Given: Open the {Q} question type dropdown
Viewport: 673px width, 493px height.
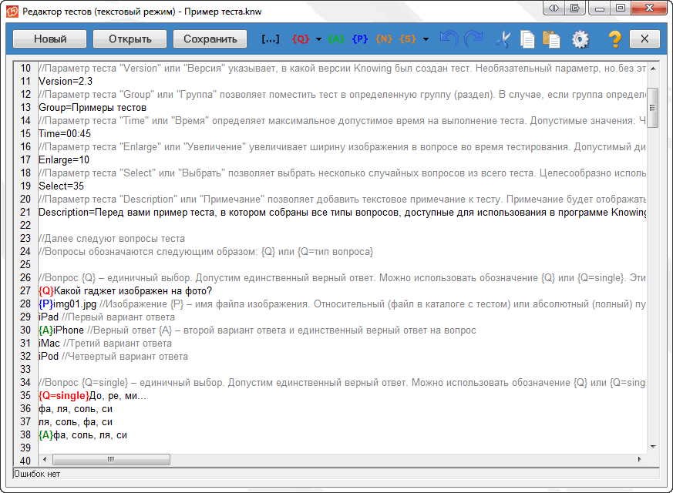Looking at the screenshot, I should click(318, 39).
